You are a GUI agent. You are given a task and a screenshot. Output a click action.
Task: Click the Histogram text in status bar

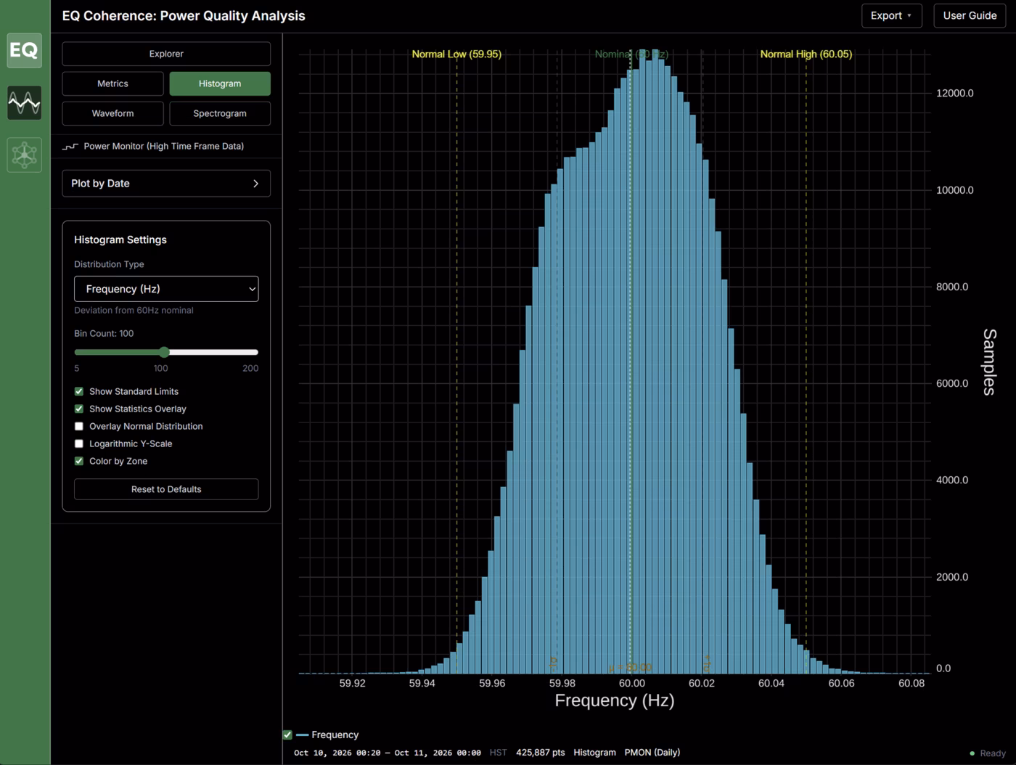point(594,753)
